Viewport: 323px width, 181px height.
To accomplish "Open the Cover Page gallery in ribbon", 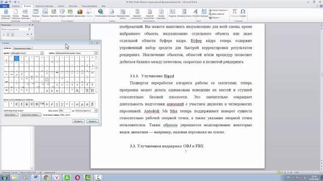I will click(6, 14).
